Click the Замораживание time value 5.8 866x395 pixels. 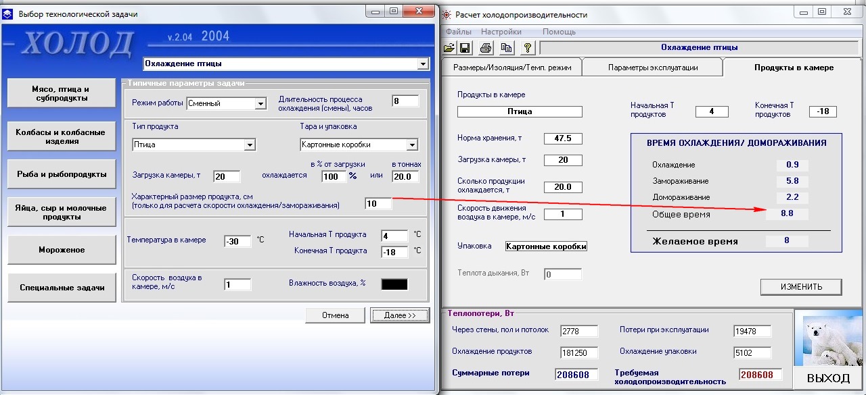(792, 181)
